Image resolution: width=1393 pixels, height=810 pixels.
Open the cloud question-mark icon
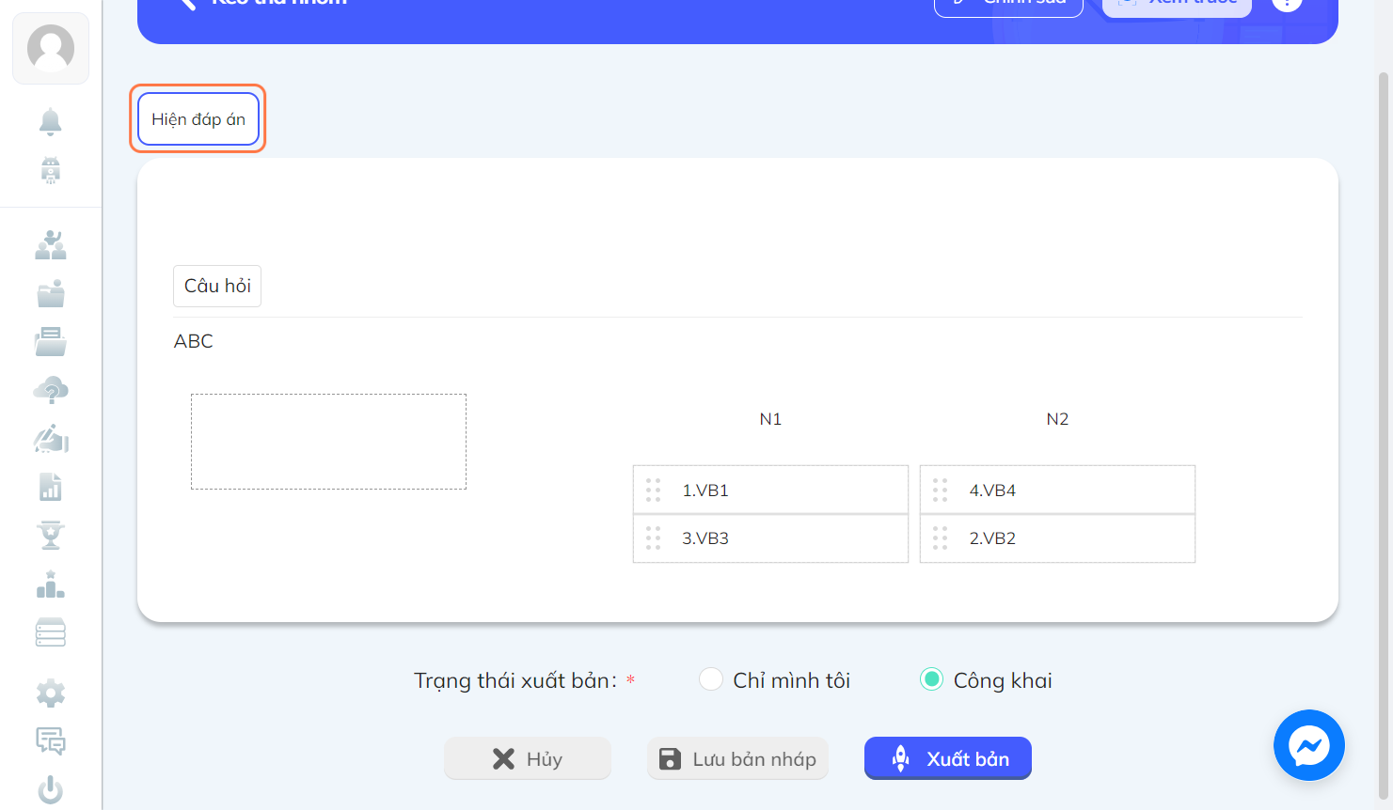click(51, 390)
